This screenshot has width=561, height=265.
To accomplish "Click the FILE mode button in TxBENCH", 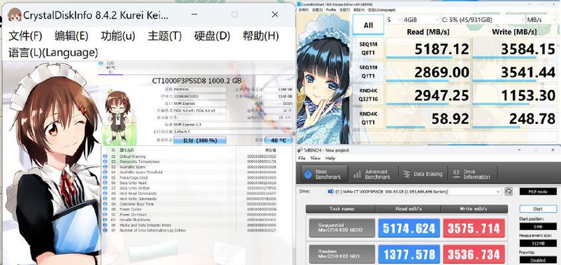I will (538, 191).
